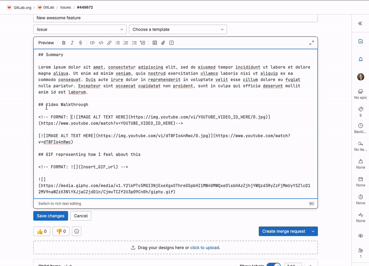Open the milestone clock icon Backlog
Screen dimensions: 369x266
point(361,128)
